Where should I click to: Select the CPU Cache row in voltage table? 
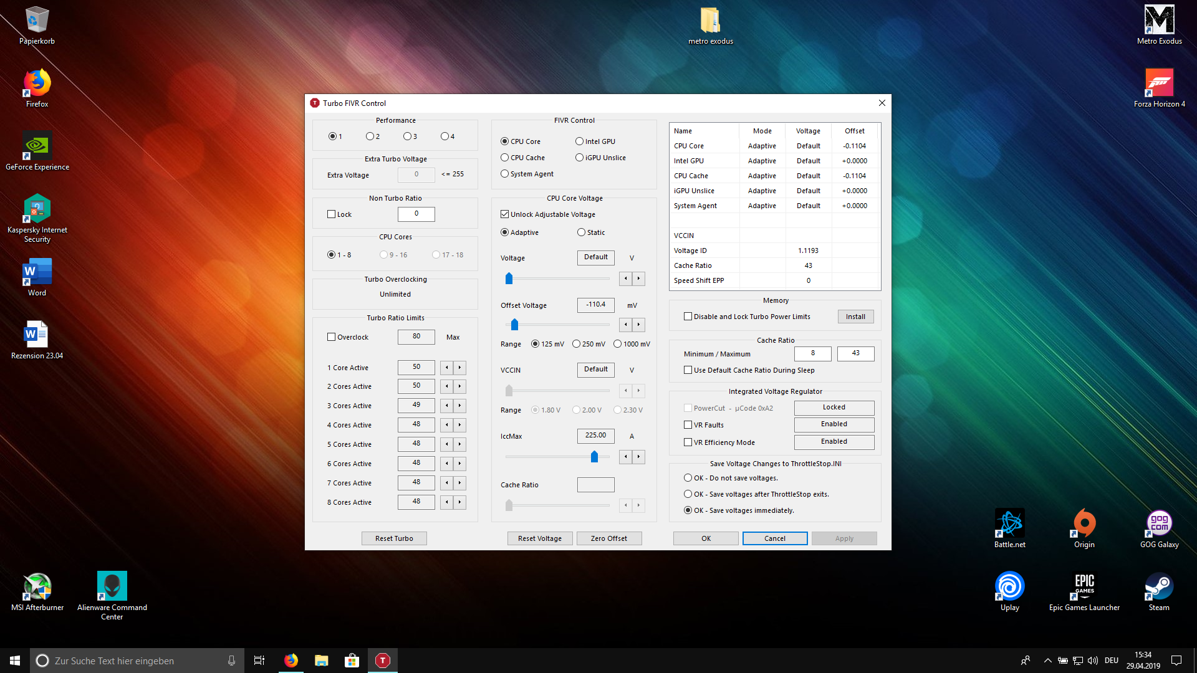tap(774, 176)
